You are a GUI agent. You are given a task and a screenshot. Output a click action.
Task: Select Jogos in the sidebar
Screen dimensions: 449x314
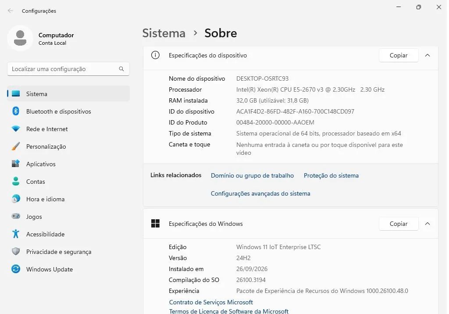pos(68,216)
